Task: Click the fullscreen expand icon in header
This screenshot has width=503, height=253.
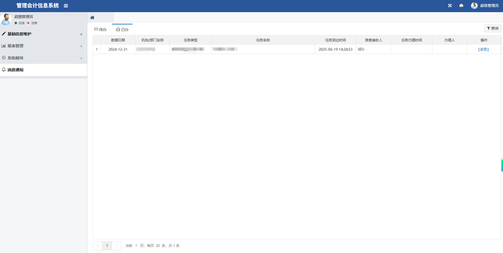Action: (450, 6)
